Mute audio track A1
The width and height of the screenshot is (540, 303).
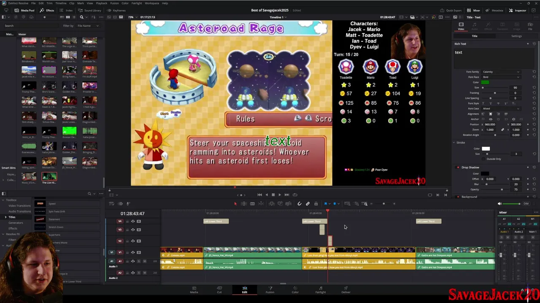point(145,261)
